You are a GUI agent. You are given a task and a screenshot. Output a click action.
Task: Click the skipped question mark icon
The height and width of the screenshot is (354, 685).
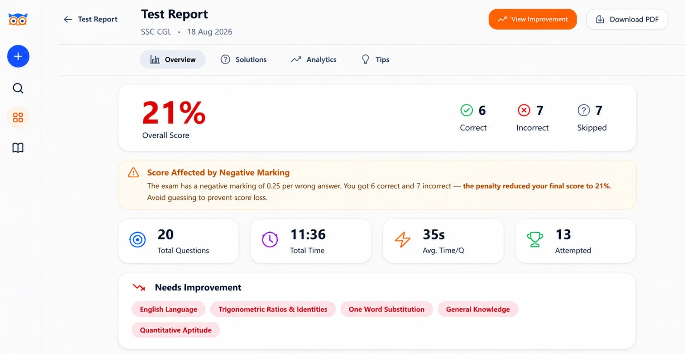pos(584,110)
